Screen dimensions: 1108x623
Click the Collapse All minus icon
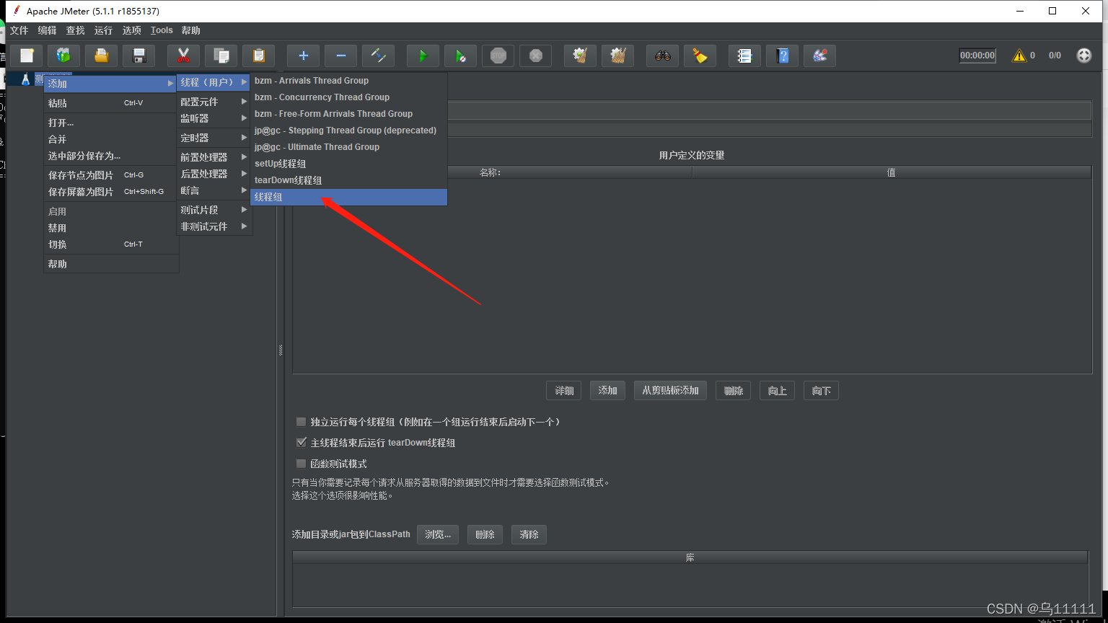pos(341,56)
